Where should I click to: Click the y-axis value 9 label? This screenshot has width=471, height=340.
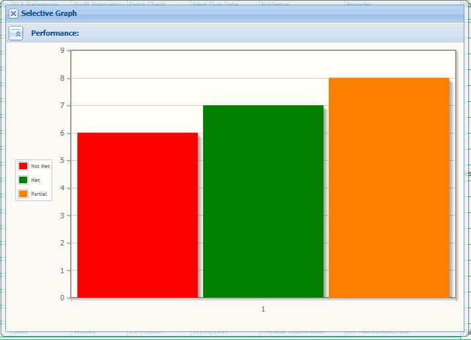[62, 50]
